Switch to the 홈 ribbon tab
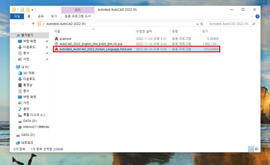Screen dimensions: 270x165 click(x=29, y=16)
